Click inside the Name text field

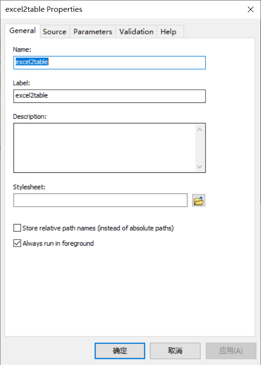(x=110, y=62)
